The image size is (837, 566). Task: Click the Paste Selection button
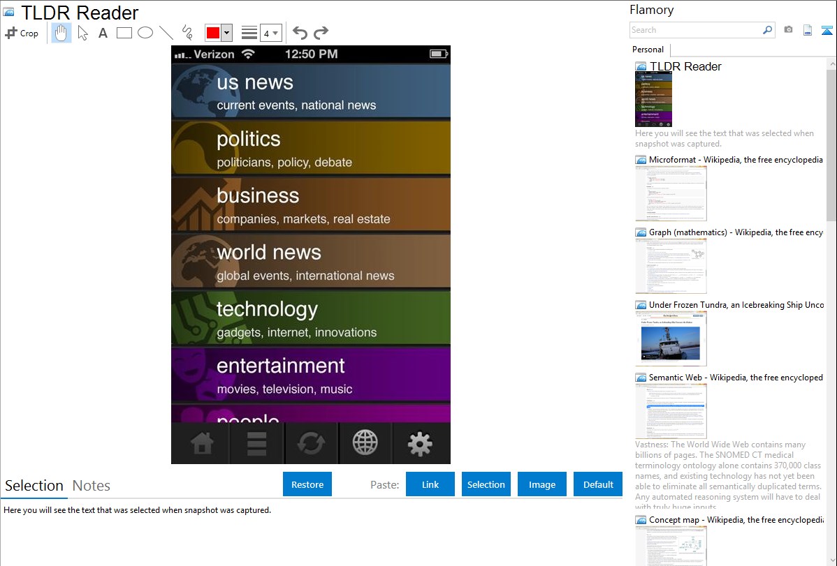[486, 484]
